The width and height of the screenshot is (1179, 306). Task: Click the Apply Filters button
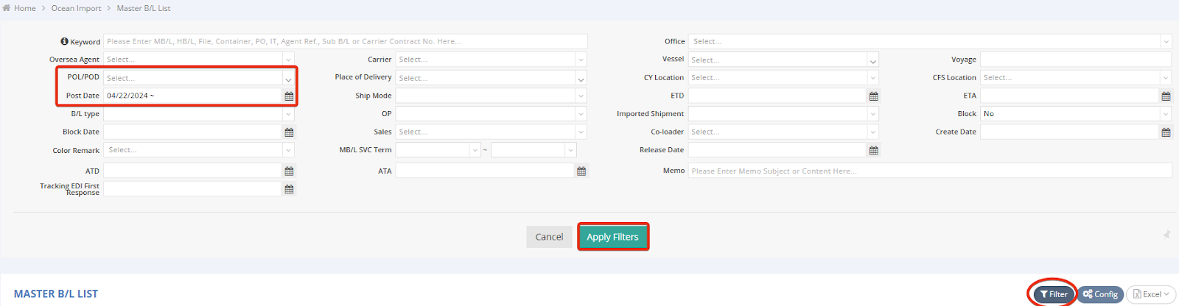[x=612, y=237]
